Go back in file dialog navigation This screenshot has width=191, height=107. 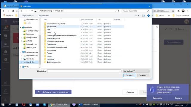(22, 11)
